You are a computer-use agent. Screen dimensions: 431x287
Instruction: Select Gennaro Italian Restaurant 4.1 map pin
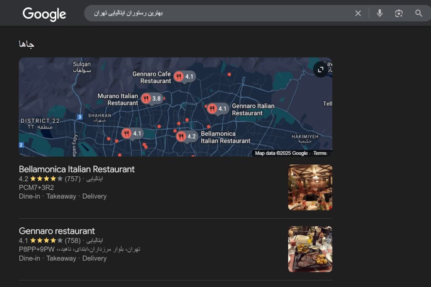[x=218, y=109]
